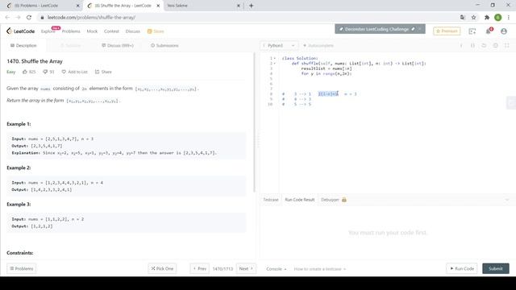Screen dimensions: 516x290
Task: Click the Run Code button
Action: [462, 268]
